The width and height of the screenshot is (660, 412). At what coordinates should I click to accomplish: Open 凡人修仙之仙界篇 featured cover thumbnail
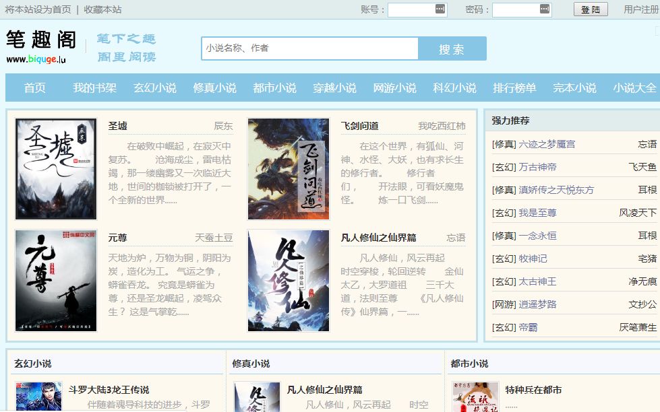click(289, 281)
